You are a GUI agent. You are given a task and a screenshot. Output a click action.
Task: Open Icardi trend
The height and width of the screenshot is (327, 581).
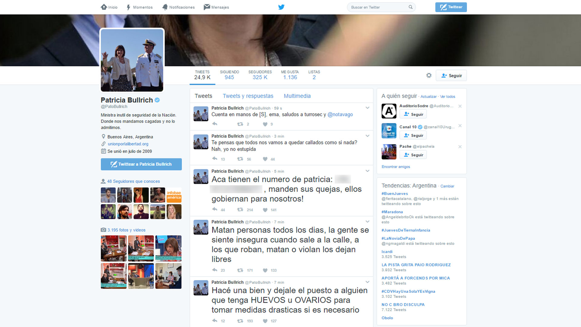pos(387,252)
